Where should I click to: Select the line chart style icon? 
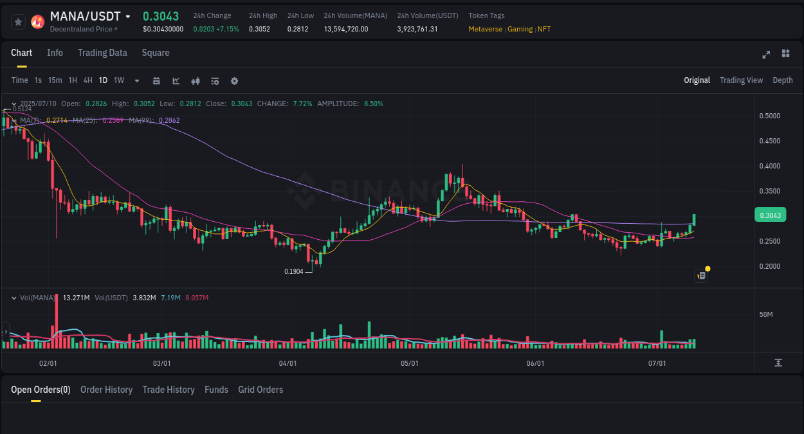coord(175,80)
